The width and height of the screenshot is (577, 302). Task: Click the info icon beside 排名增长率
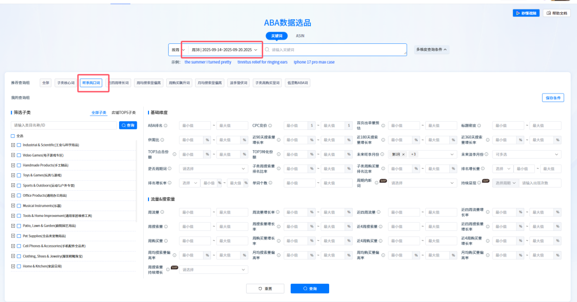[x=170, y=183]
